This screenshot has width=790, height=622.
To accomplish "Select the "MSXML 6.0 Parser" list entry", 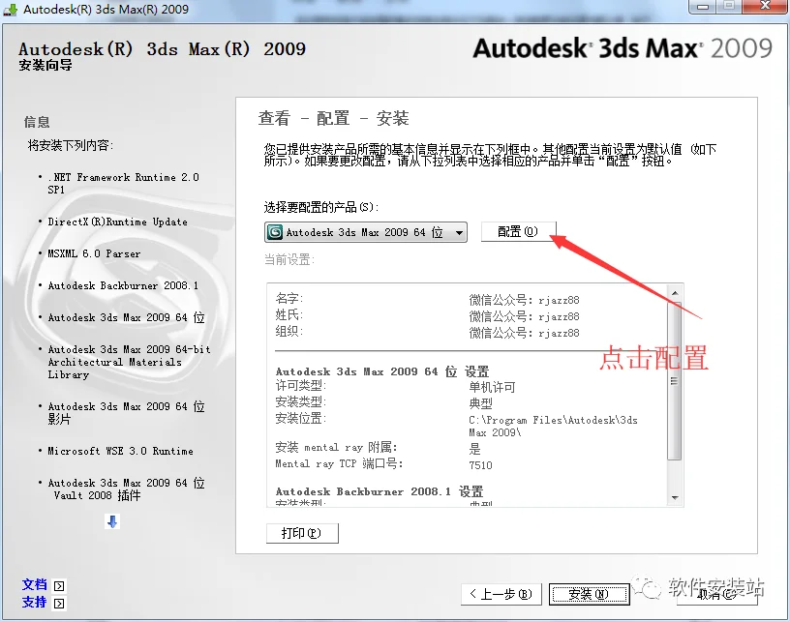I will 94,253.
